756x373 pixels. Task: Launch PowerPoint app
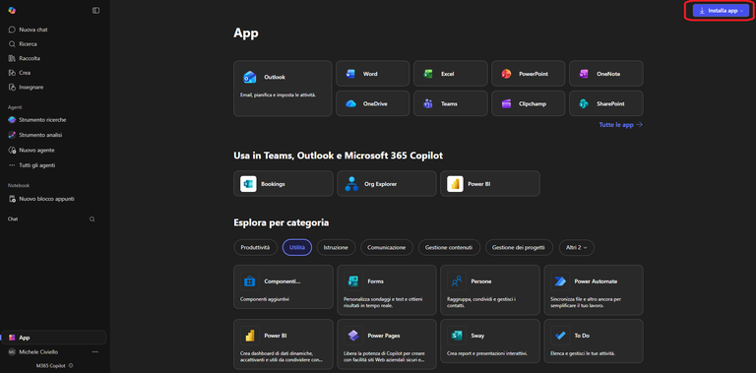[528, 74]
